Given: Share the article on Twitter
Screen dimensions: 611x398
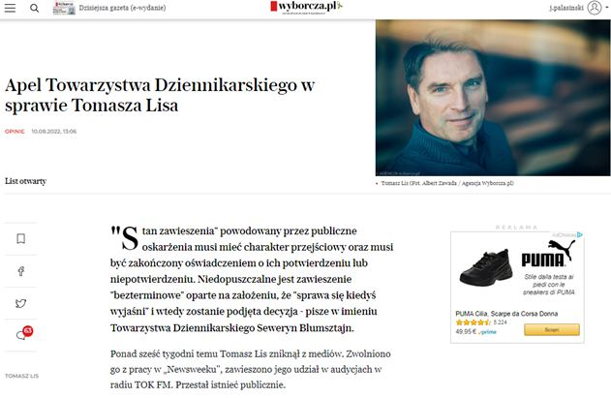Looking at the screenshot, I should pos(21,303).
